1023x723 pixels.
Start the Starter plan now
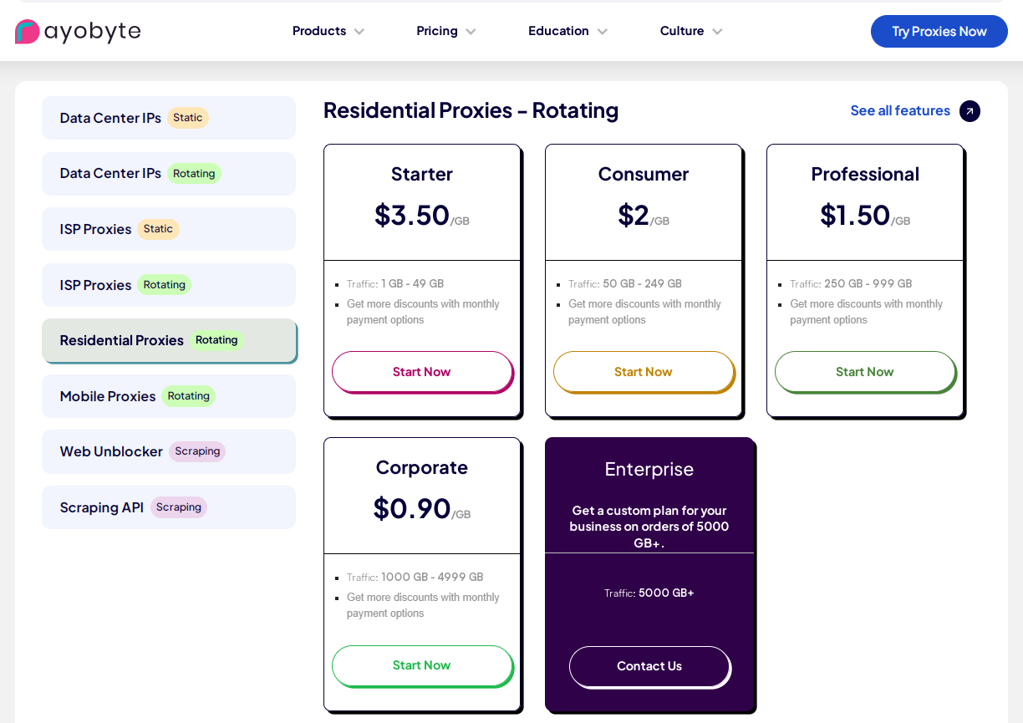(422, 372)
